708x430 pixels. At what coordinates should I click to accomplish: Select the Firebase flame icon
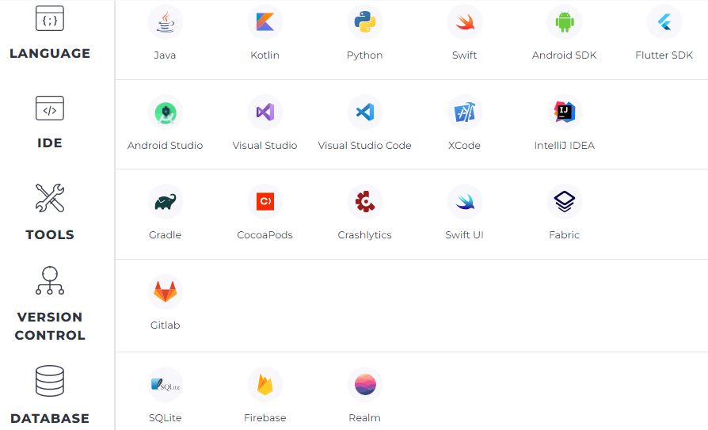(x=265, y=384)
